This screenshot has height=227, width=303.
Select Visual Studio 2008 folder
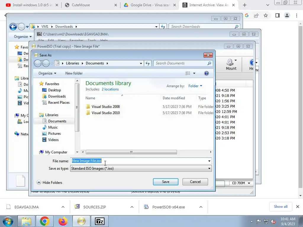click(106, 106)
